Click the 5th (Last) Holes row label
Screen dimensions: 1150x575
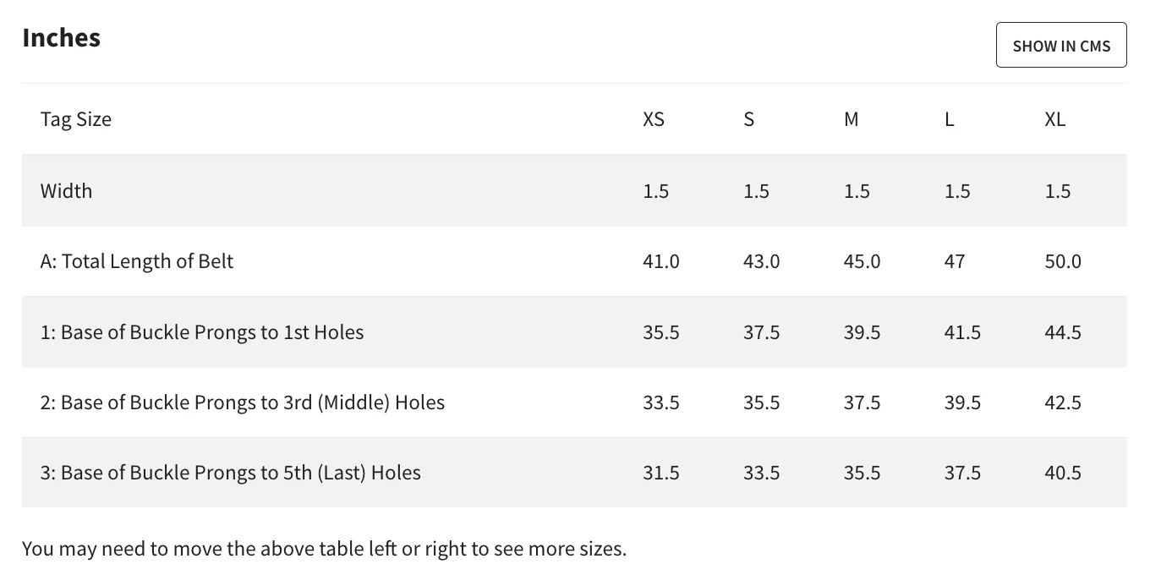[231, 473]
